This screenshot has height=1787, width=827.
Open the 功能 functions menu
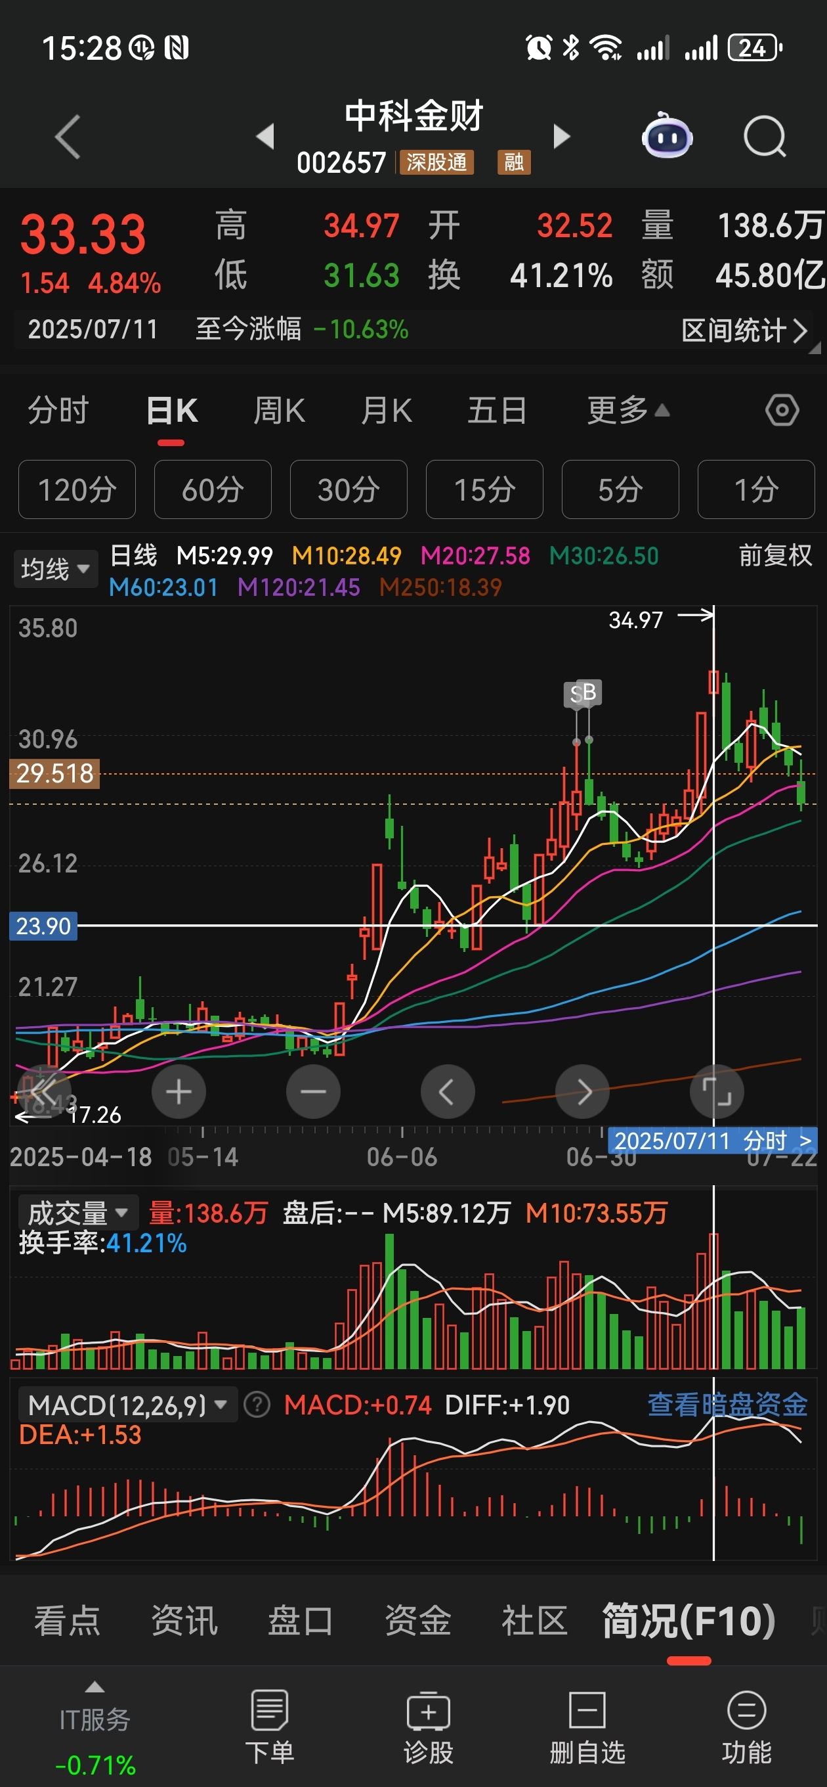coord(746,1727)
